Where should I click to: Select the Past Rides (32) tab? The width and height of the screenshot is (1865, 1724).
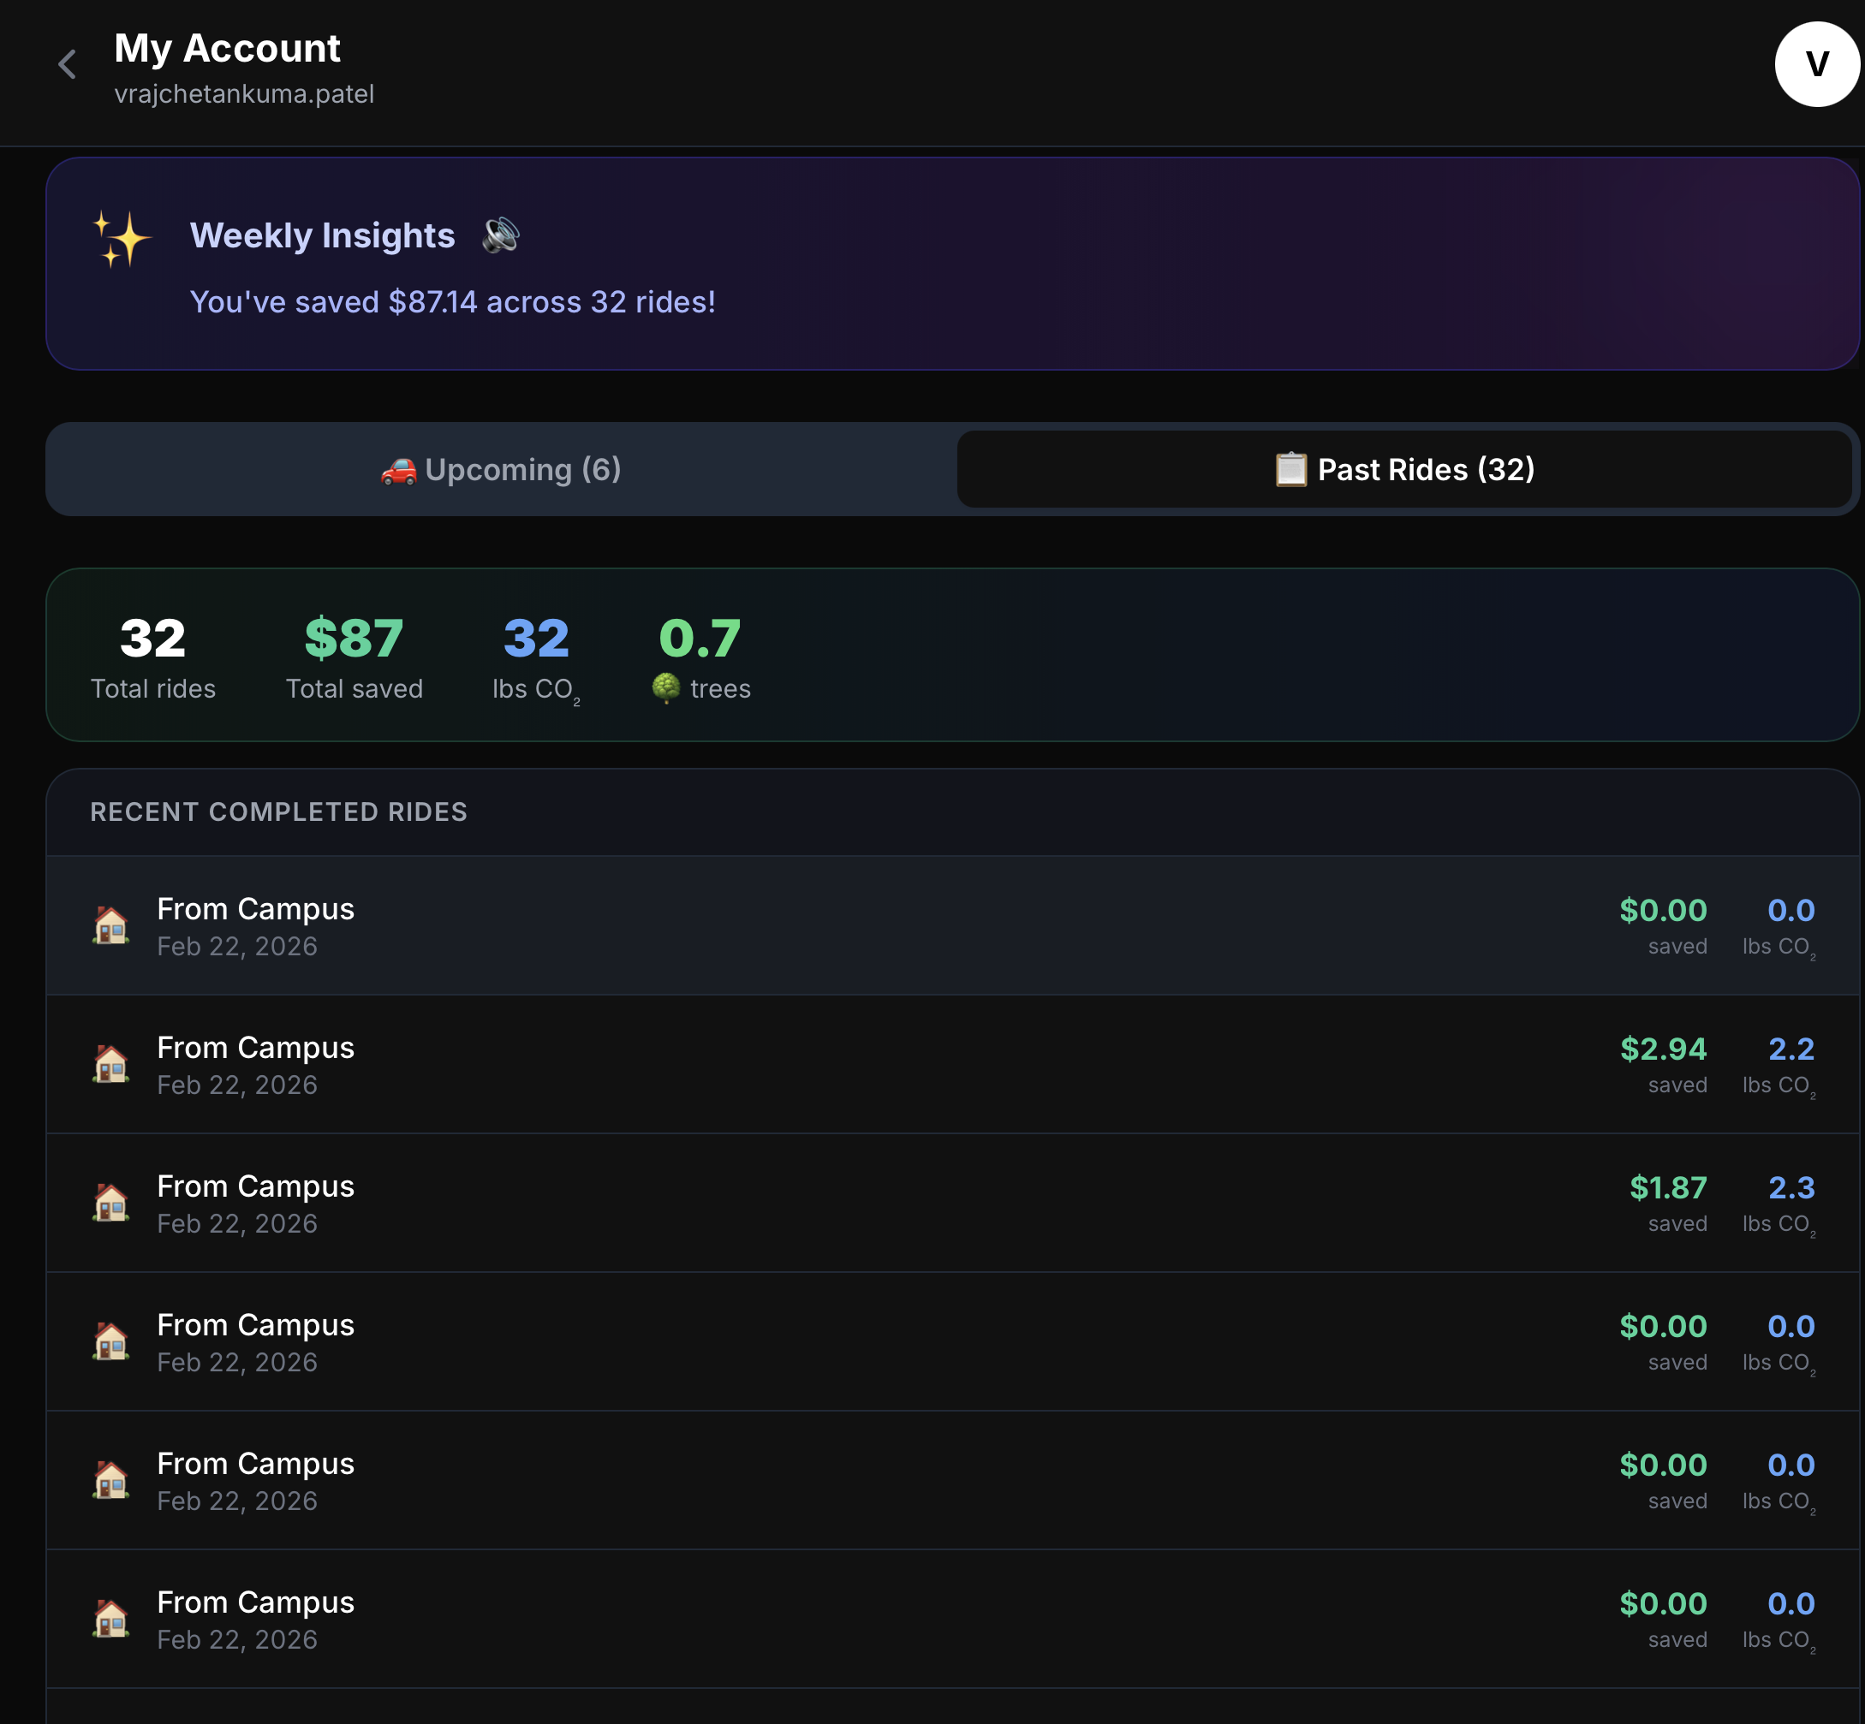pos(1404,469)
